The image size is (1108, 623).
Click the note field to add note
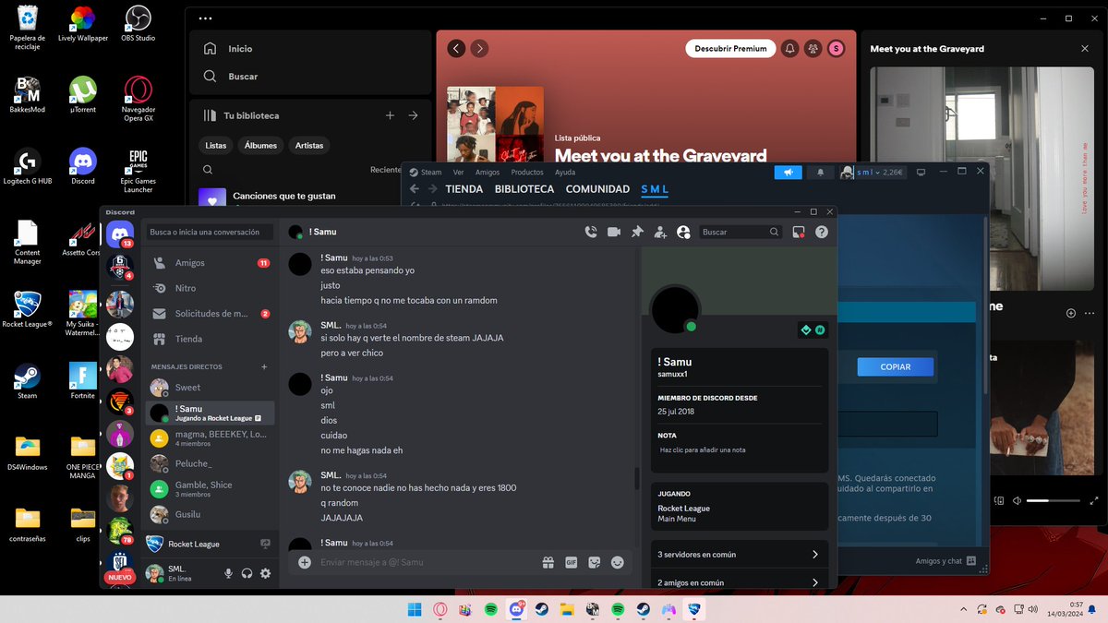(739, 449)
